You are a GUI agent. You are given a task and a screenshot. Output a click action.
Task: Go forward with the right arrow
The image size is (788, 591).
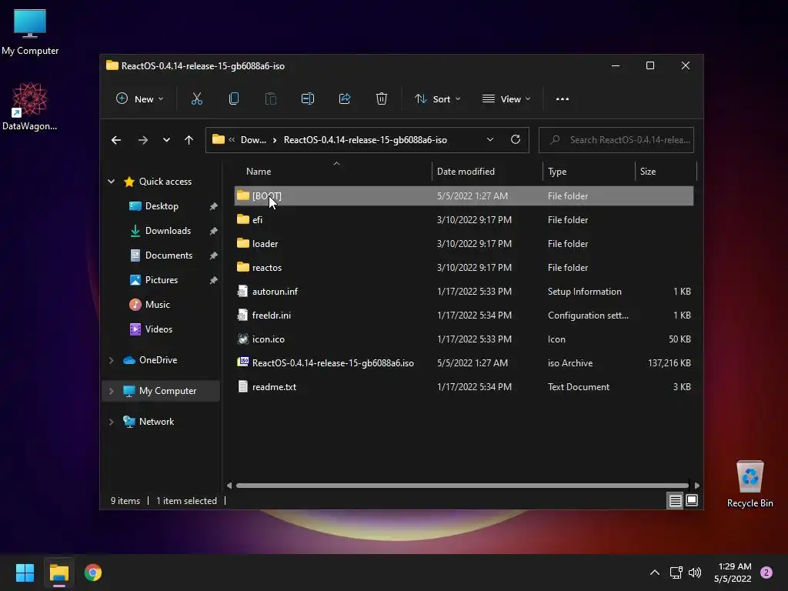pos(143,140)
